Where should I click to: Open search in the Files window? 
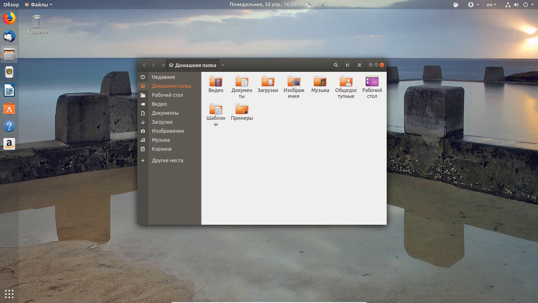coord(336,65)
